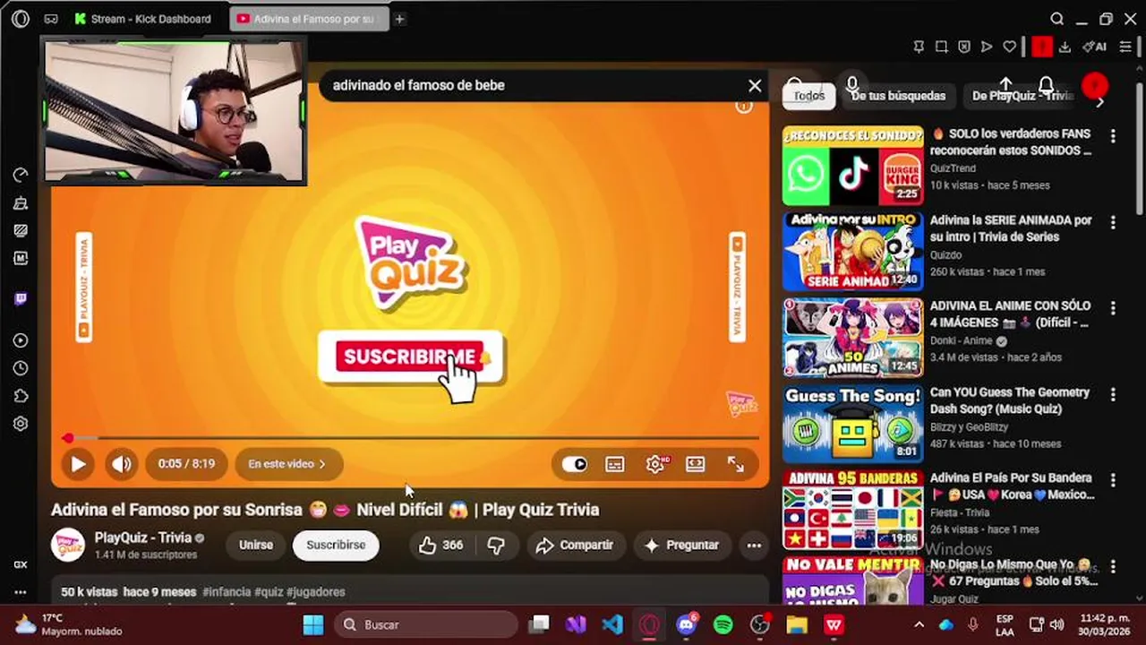The image size is (1146, 645).
Task: Open the video quality settings gear
Action: [655, 464]
